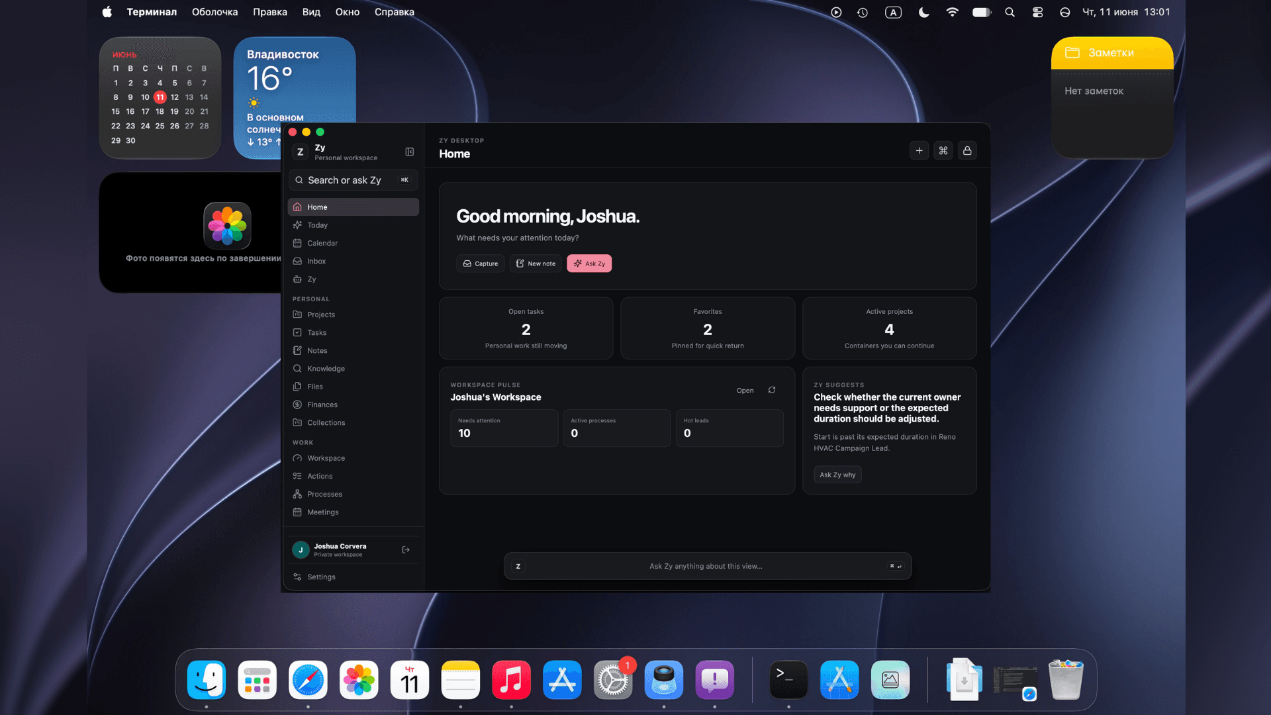
Task: Click the New note button
Action: [x=536, y=263]
